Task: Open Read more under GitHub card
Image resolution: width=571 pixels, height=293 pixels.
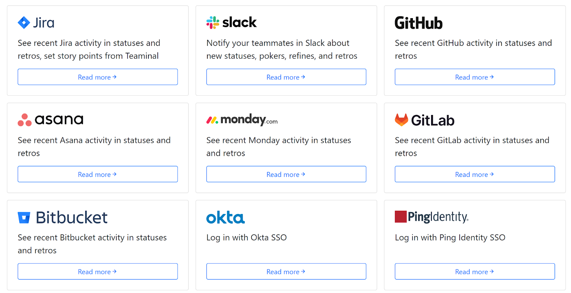Action: pos(474,77)
